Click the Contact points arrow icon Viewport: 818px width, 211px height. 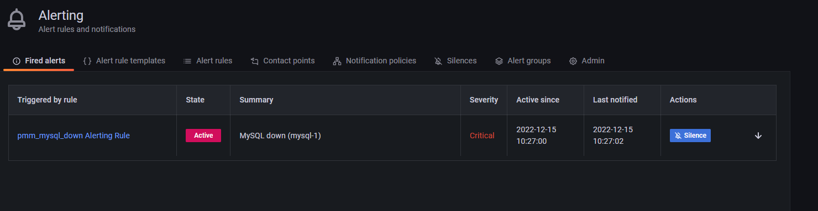[255, 61]
